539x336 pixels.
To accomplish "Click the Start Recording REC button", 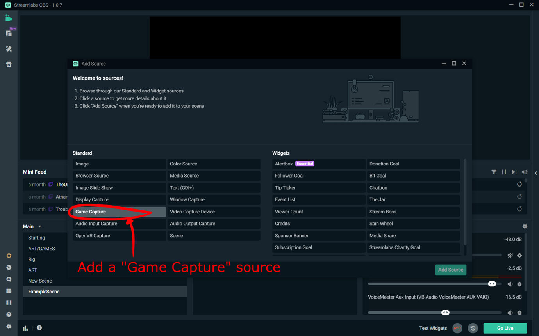I will 457,328.
